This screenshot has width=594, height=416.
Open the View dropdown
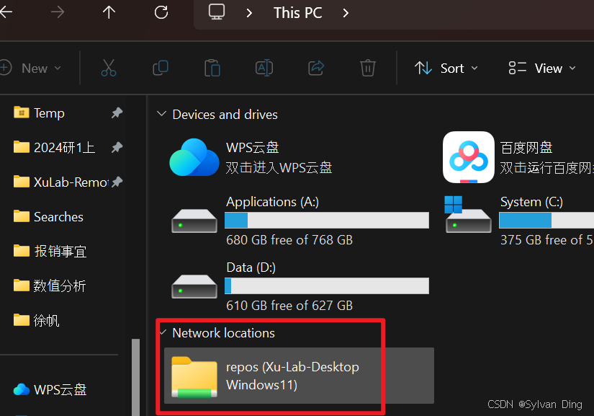(x=542, y=68)
